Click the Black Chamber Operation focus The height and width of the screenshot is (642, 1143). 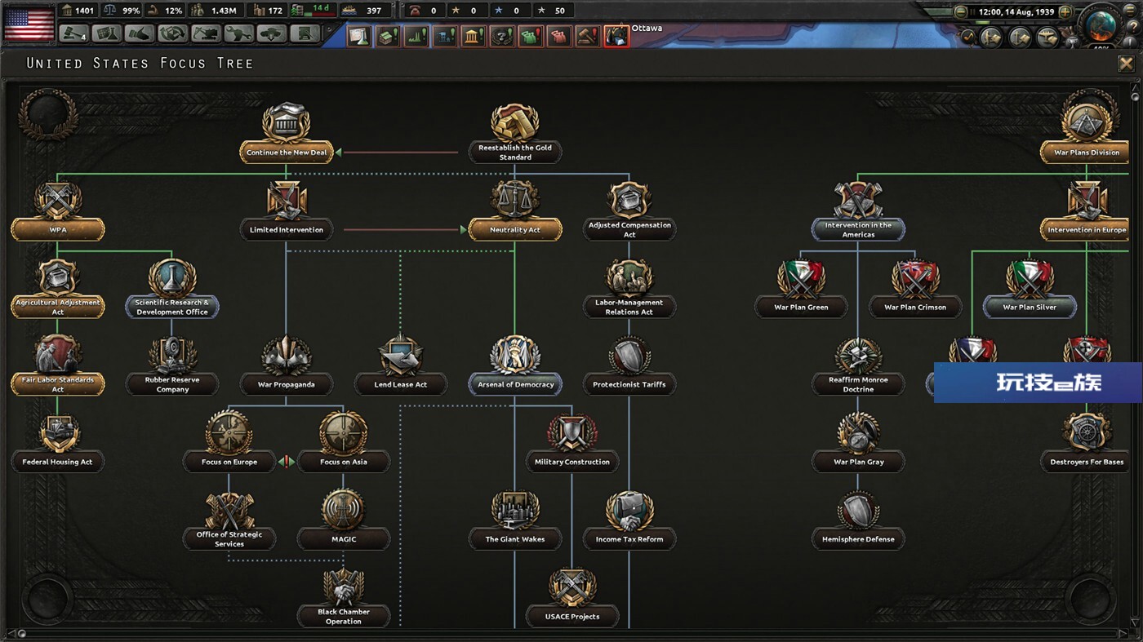click(343, 597)
